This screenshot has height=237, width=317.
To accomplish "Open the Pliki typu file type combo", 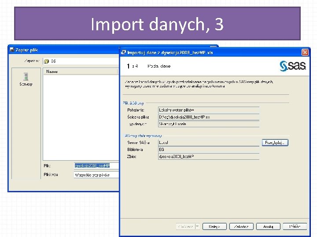I will [96, 175].
